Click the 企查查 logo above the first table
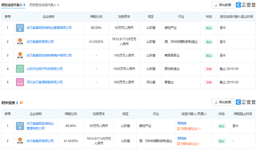This screenshot has height=150, width=257. coord(246,5)
